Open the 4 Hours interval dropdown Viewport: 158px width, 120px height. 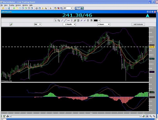pos(104,24)
